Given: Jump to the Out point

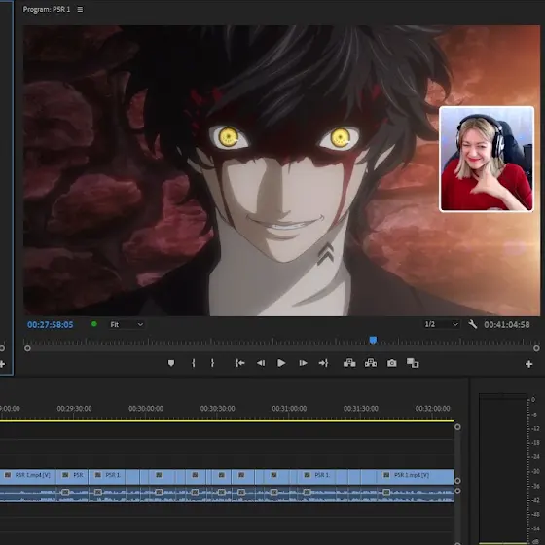Looking at the screenshot, I should point(323,363).
